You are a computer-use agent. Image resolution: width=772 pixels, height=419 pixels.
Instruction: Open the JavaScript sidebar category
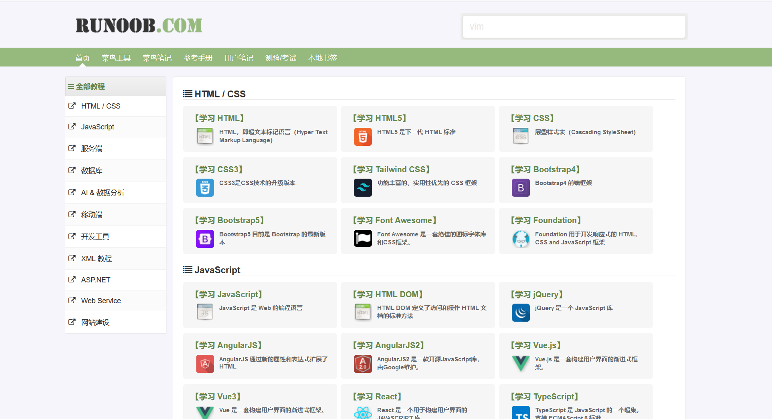point(97,127)
